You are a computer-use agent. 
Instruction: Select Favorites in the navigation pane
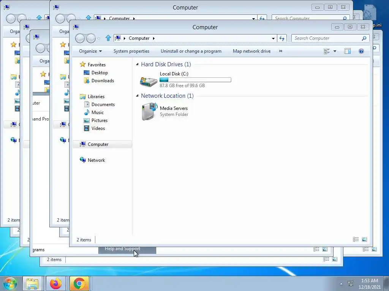click(96, 64)
